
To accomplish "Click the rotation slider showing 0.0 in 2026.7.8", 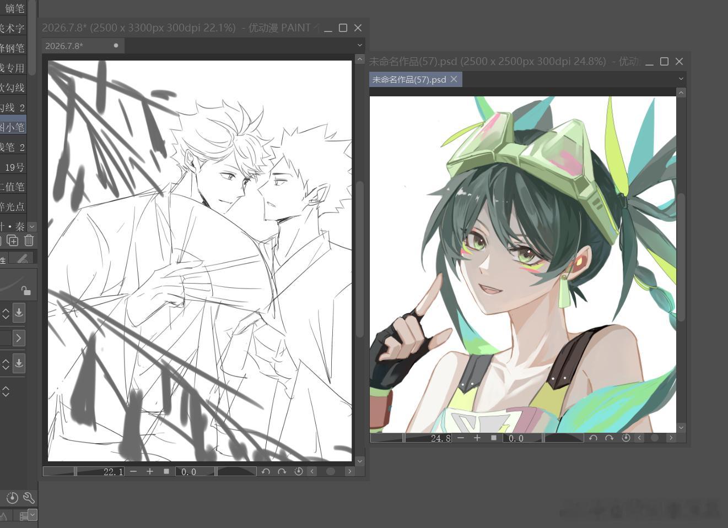I will pos(215,471).
